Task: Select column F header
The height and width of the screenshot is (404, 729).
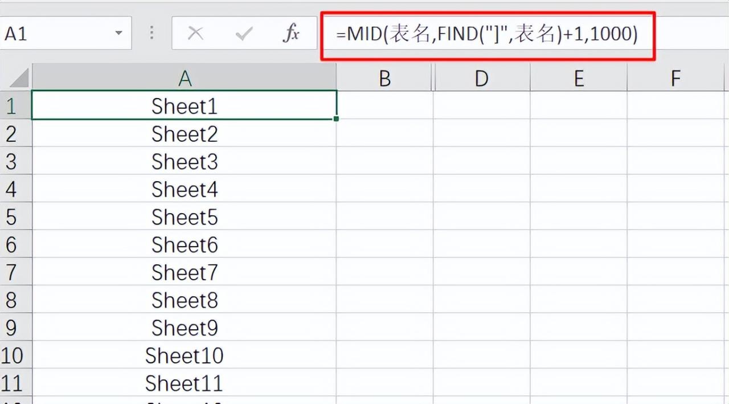Action: click(675, 77)
